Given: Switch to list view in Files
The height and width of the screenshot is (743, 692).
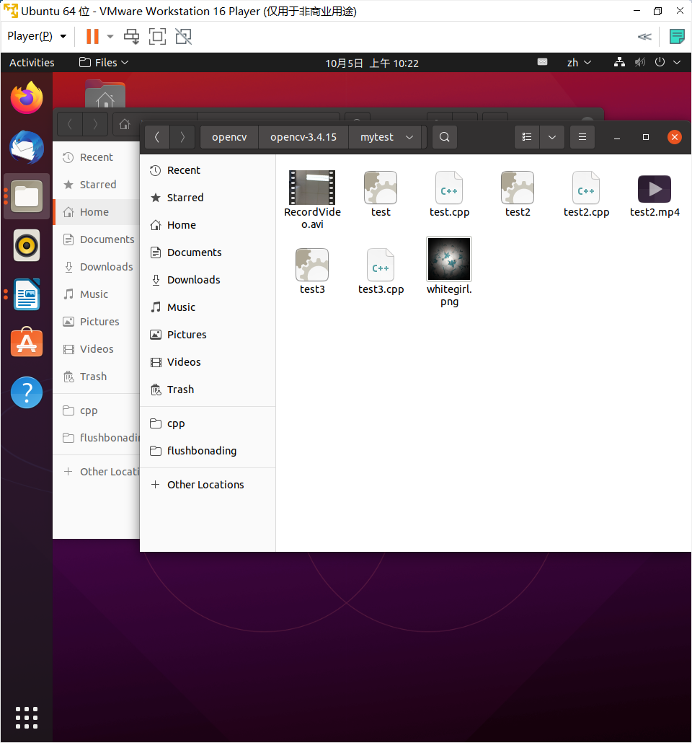Looking at the screenshot, I should click(526, 136).
